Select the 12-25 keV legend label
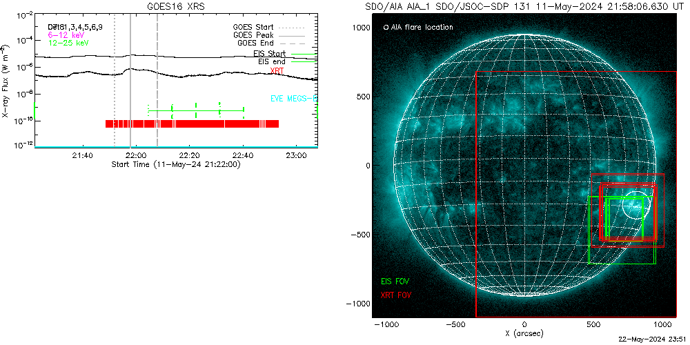Viewport: 690px width, 345px height. (68, 43)
